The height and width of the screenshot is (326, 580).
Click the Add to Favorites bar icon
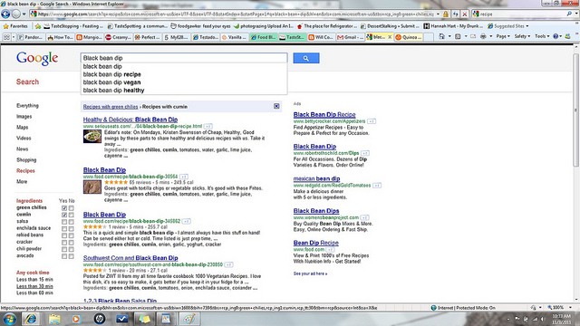[x=38, y=26]
